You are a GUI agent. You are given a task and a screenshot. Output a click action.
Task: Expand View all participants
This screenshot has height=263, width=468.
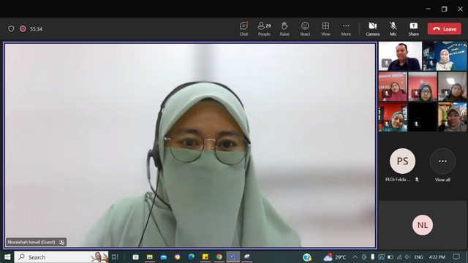442,165
